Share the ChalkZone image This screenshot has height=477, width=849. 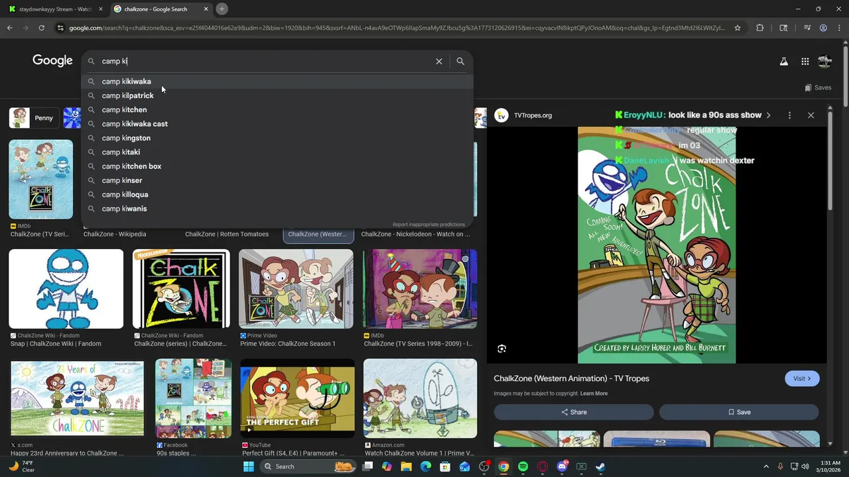coord(574,412)
